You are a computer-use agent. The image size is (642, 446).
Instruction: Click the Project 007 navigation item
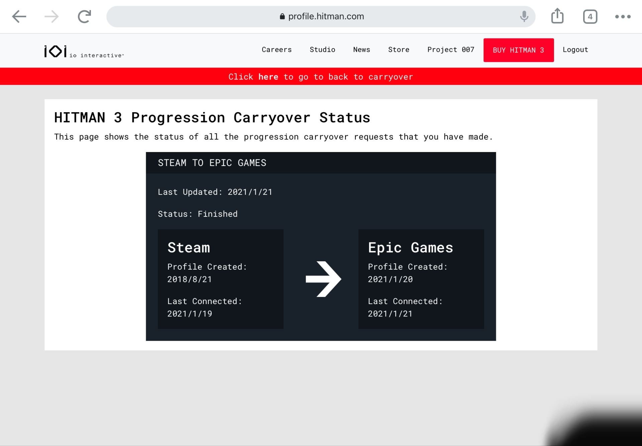pos(450,50)
